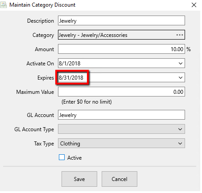The height and width of the screenshot is (193, 202).
Task: Save the category discount
Action: (79, 179)
